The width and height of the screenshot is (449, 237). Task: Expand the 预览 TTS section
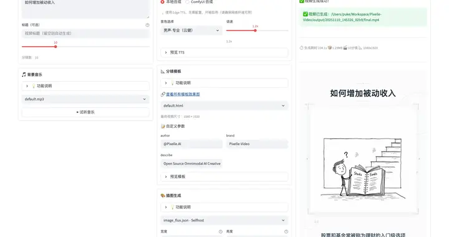(224, 52)
